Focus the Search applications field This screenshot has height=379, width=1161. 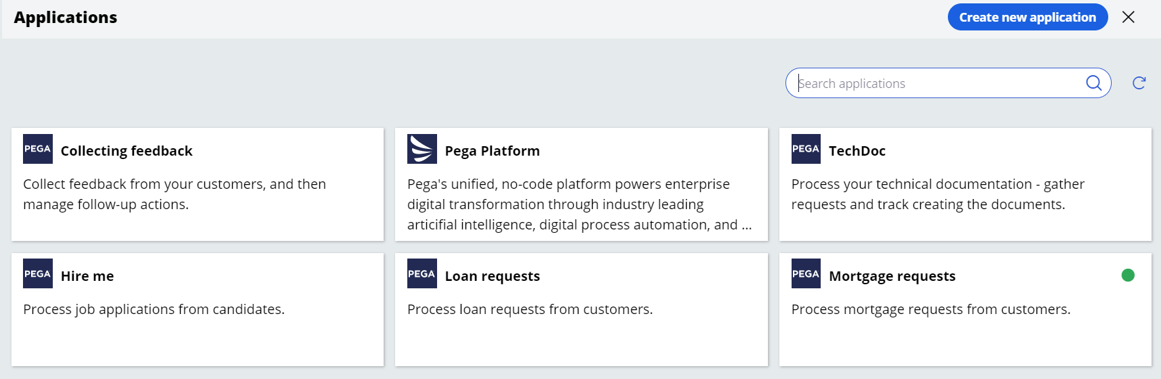[x=940, y=83]
